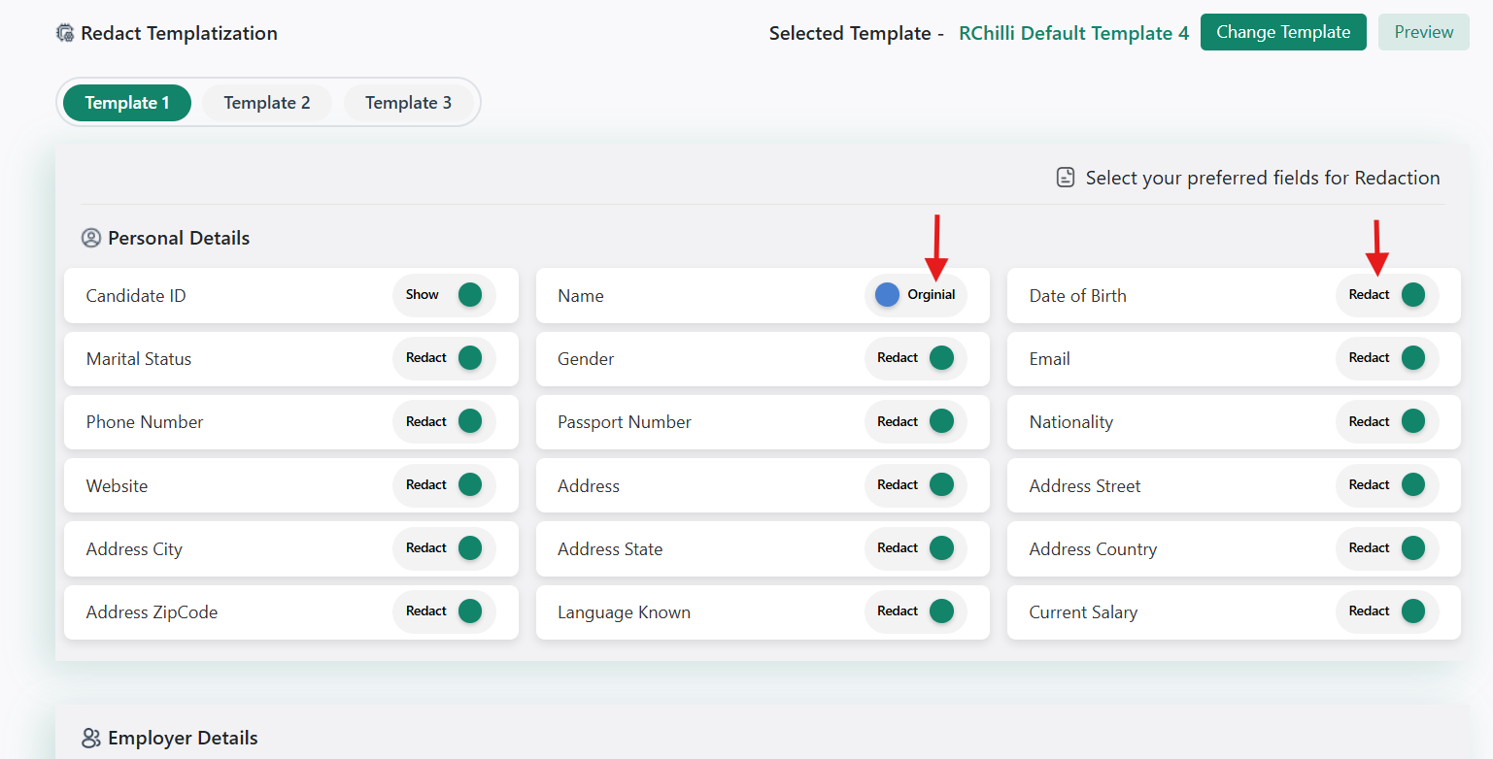Flip the Gender Redact toggle
This screenshot has width=1493, height=759.
915,358
